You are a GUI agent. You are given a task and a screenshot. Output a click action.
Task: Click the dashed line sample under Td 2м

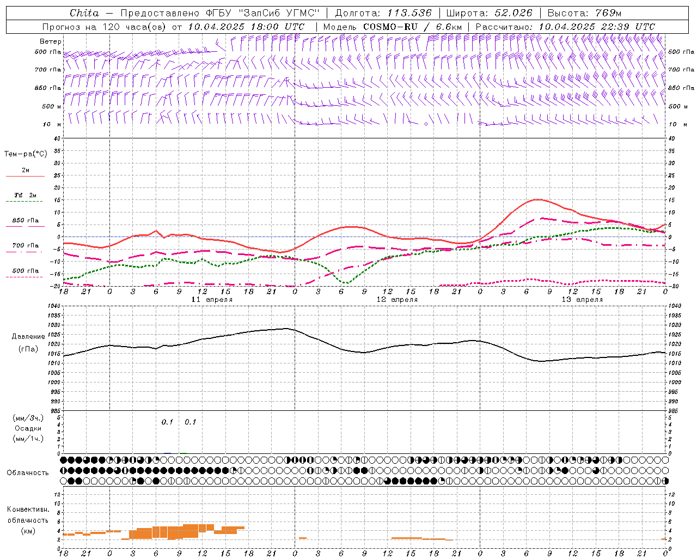25,202
